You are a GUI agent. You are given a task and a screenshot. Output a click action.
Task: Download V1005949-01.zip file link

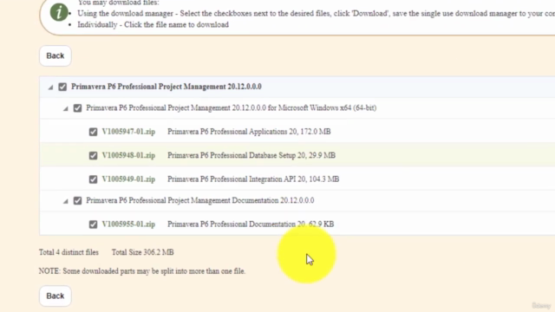coord(128,179)
